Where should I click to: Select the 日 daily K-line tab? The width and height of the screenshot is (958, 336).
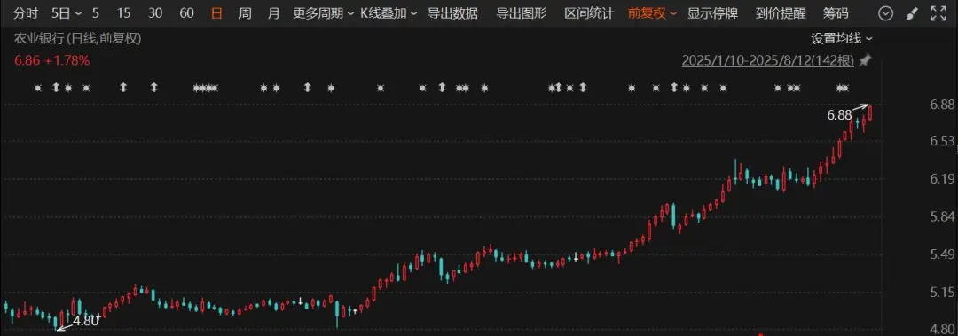(216, 12)
